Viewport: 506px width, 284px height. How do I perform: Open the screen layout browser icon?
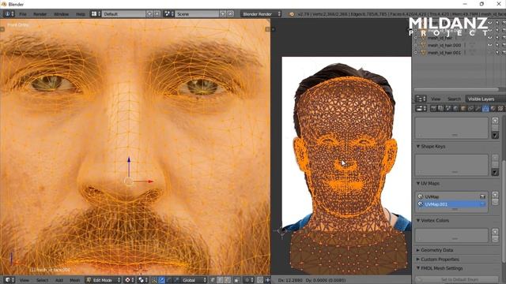(96, 14)
